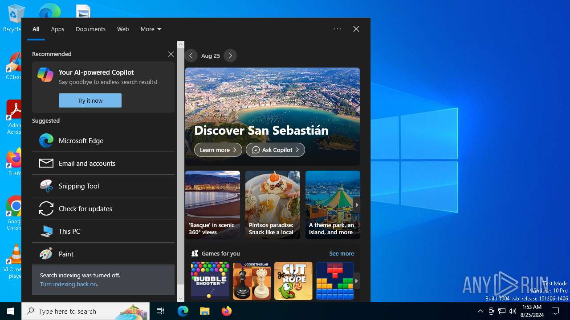The width and height of the screenshot is (570, 320).
Task: Show more image cards with the arrow
Action: tap(357, 205)
